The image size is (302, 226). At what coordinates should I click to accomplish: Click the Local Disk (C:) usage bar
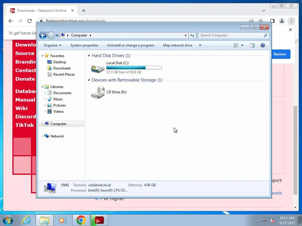[134, 68]
